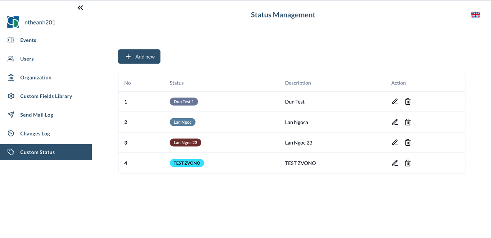Click the ntheanh201 account logo
Image resolution: width=491 pixels, height=238 pixels.
[13, 22]
